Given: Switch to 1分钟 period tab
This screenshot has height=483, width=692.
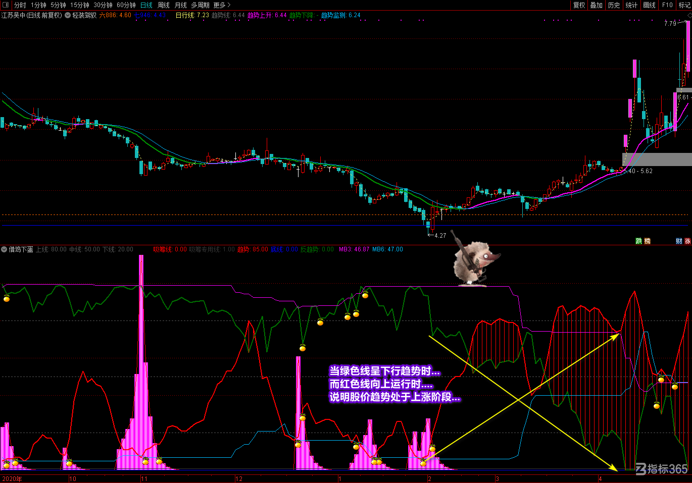Looking at the screenshot, I should point(38,5).
